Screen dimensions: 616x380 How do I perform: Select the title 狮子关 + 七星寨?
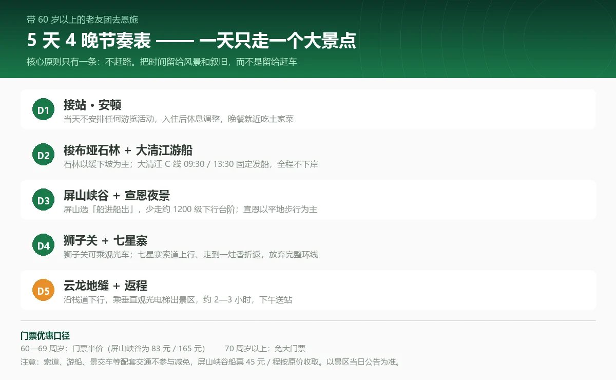106,240
